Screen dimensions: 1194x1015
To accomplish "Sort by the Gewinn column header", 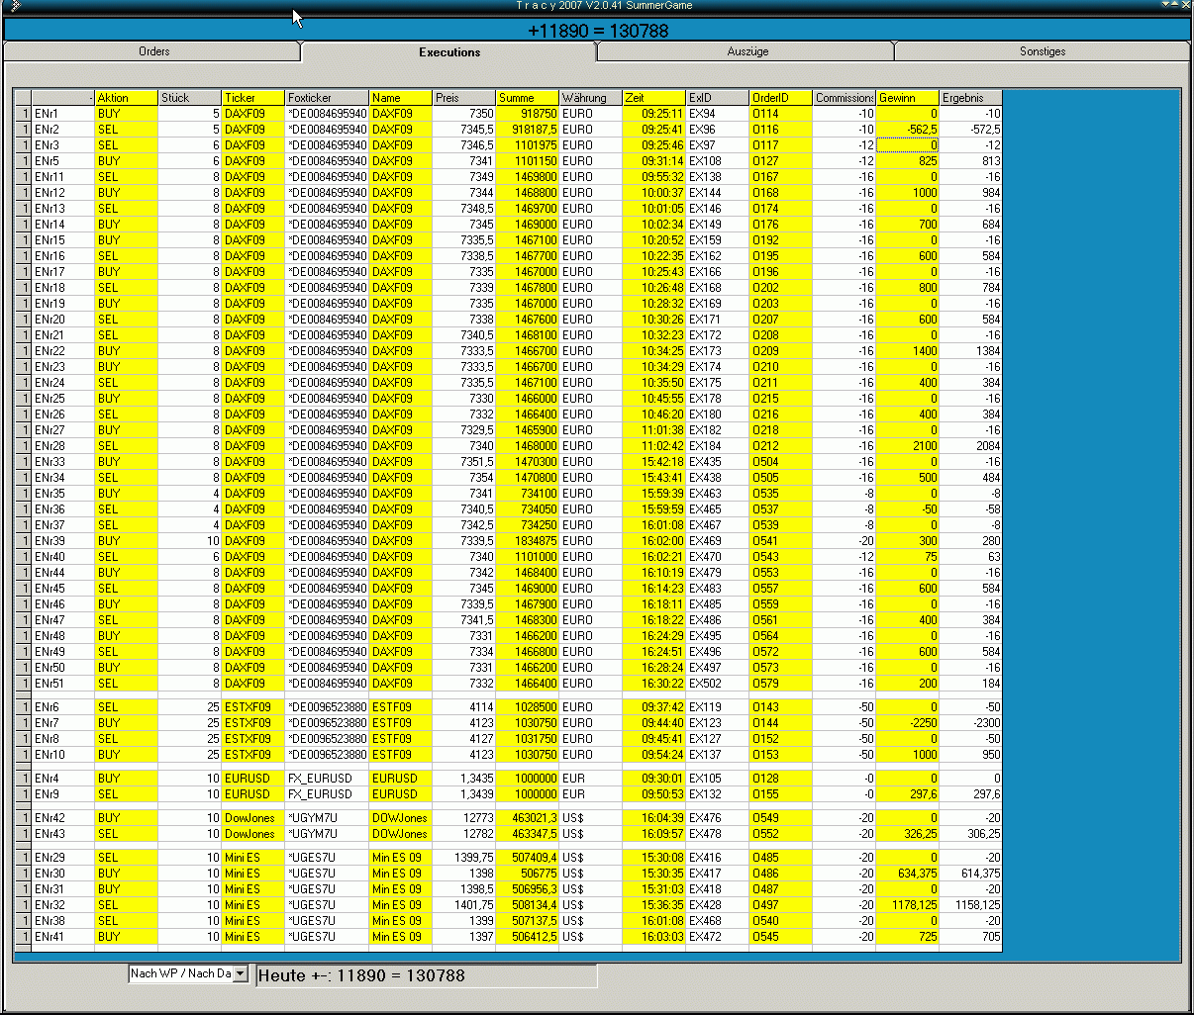I will coord(906,98).
